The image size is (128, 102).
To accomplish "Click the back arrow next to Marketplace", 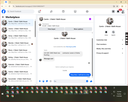I will 3,17.
